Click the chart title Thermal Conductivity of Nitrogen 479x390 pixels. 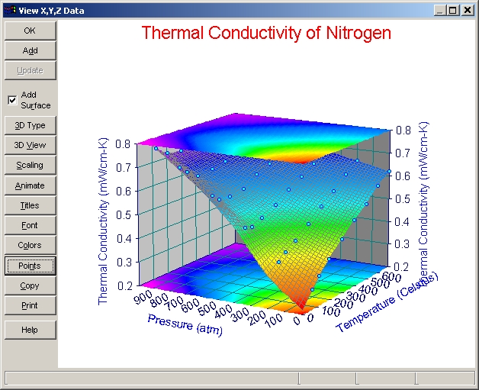click(266, 34)
